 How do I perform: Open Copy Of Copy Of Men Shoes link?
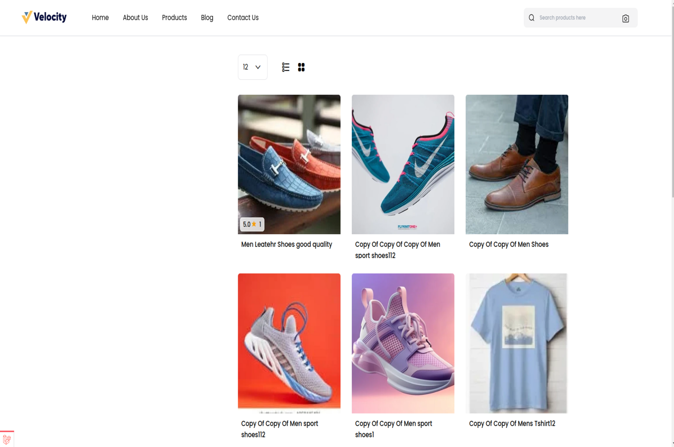[x=509, y=245]
